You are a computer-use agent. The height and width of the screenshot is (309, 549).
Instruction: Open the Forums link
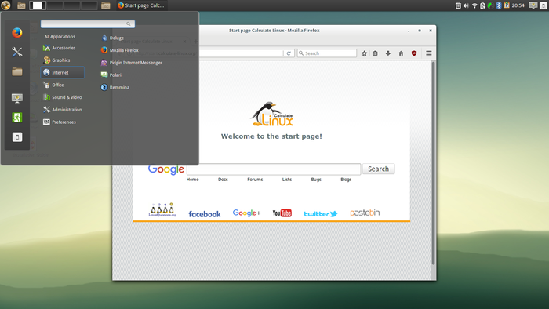click(x=255, y=179)
